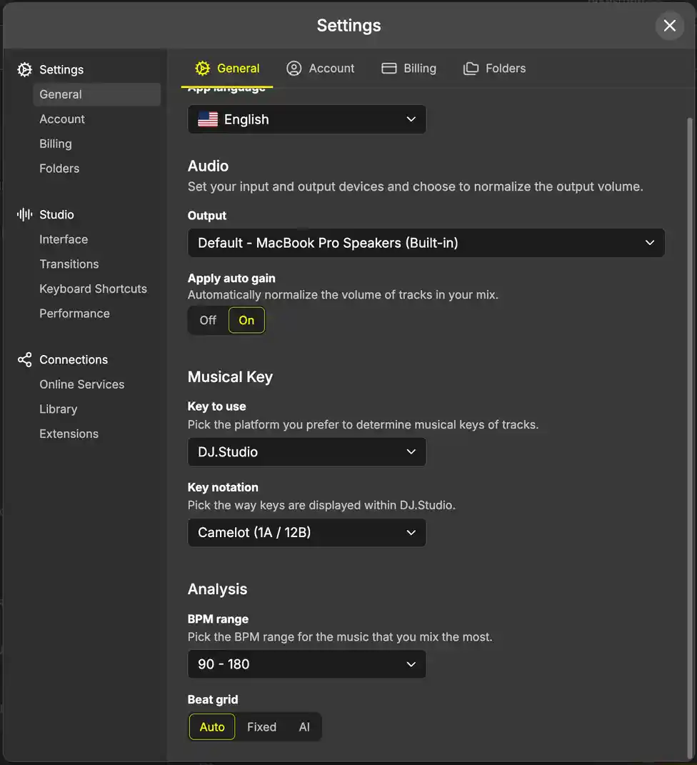
Task: Open Keyboard Shortcuts in the sidebar
Action: (93, 289)
